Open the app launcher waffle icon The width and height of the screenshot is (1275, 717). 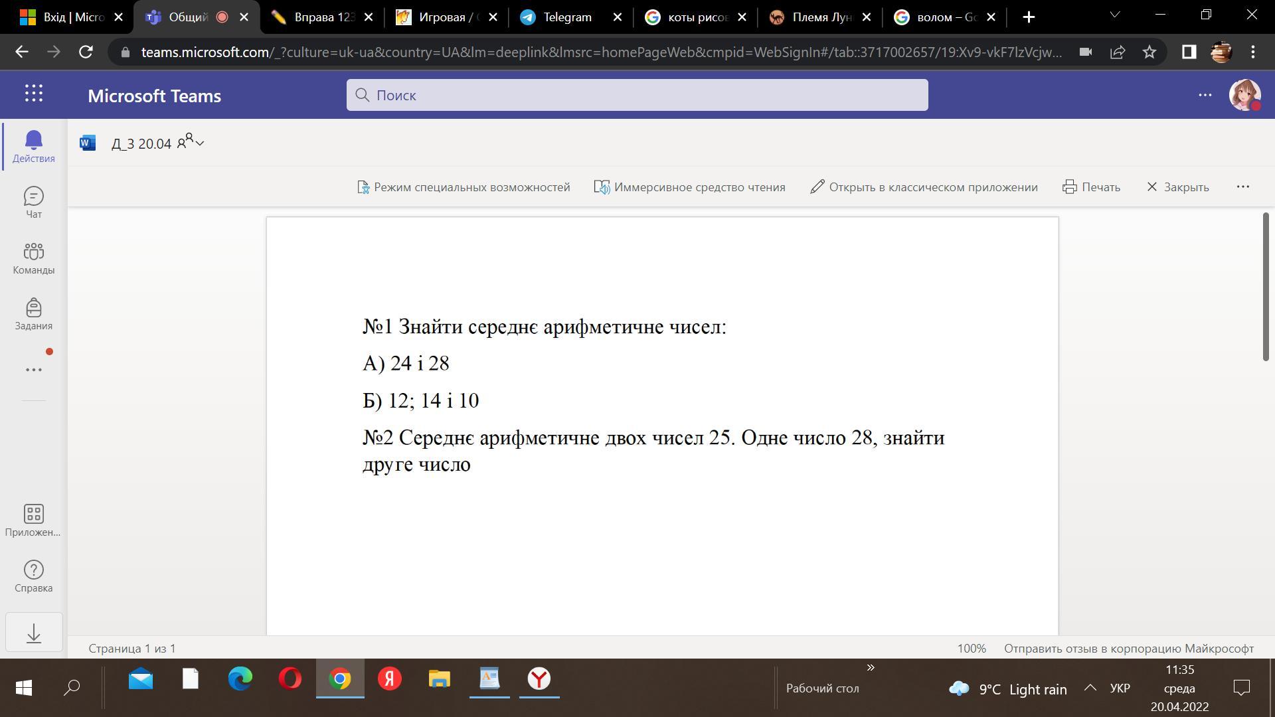[x=34, y=94]
